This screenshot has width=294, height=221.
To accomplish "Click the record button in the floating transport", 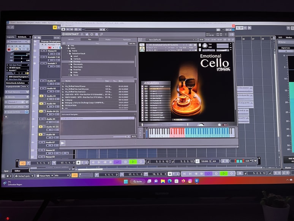I will pyautogui.click(x=141, y=162).
